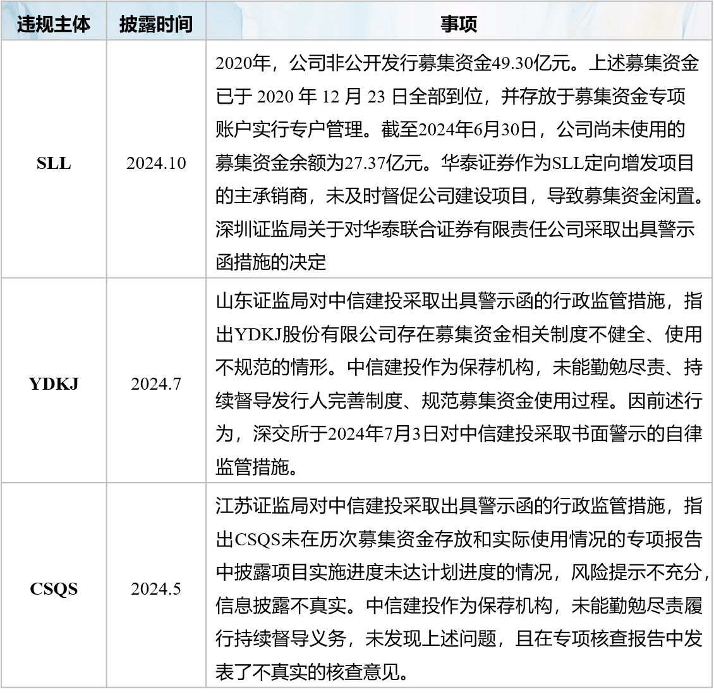The width and height of the screenshot is (714, 694).
Task: Click the line starting 账户实行专户管理
Action: [x=451, y=130]
